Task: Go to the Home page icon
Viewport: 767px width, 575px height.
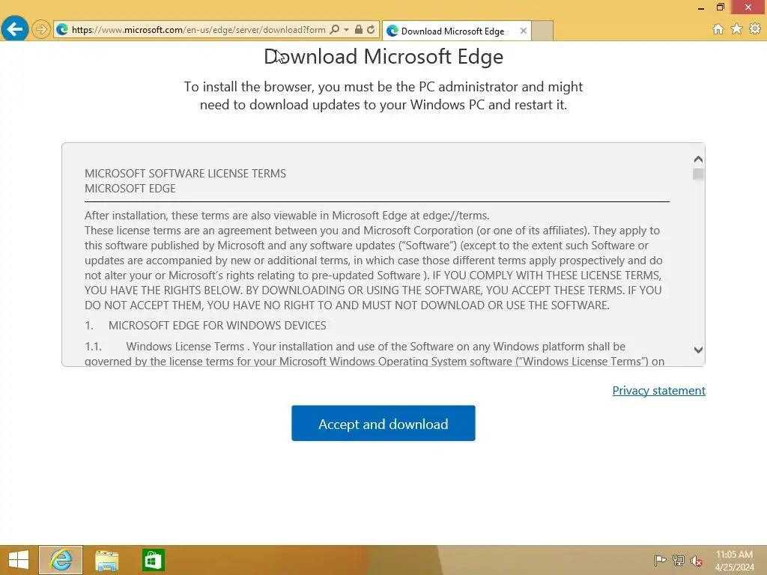Action: 718,29
